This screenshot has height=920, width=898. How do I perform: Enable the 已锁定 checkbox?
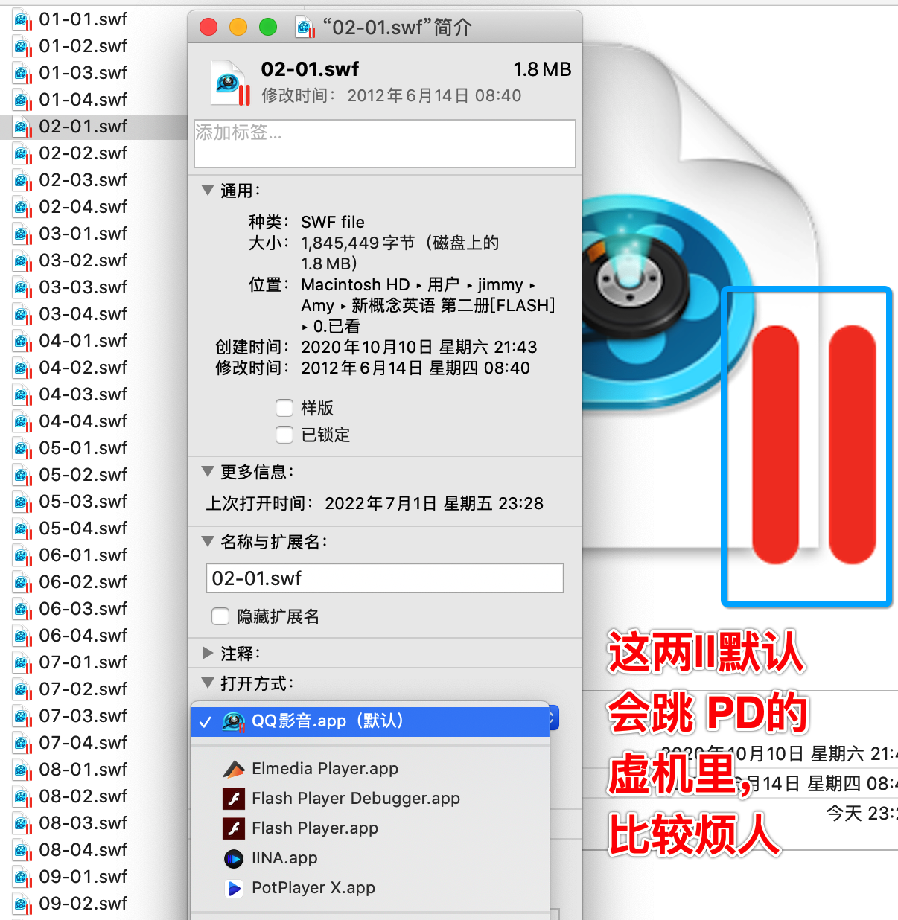pyautogui.click(x=284, y=435)
